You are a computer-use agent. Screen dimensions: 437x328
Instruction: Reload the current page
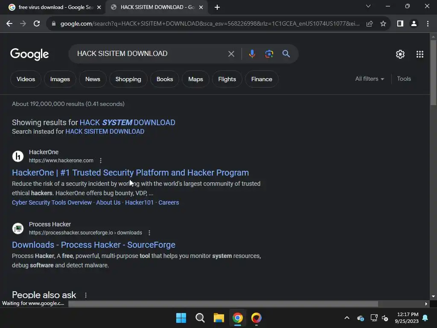(37, 24)
